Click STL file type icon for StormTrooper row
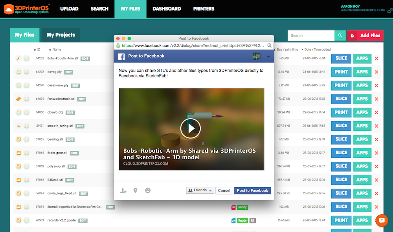 coord(233,207)
